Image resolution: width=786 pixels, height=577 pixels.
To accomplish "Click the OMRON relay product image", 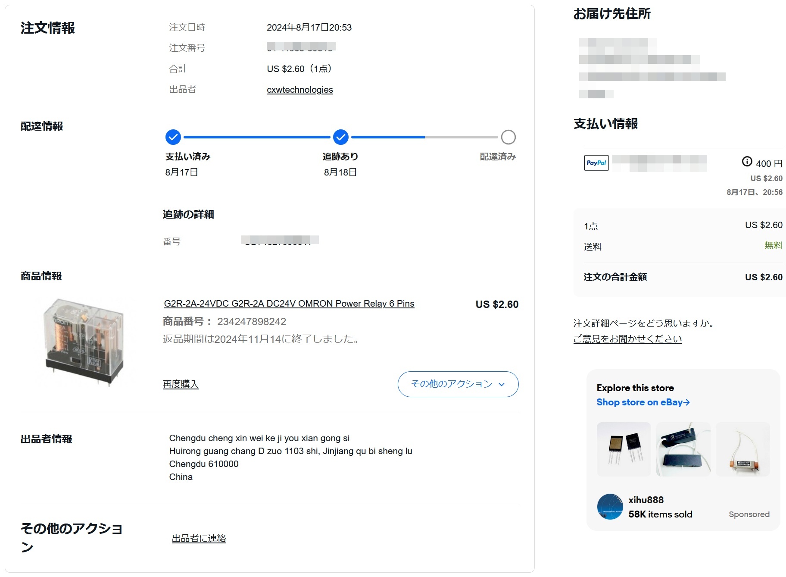I will [x=84, y=341].
